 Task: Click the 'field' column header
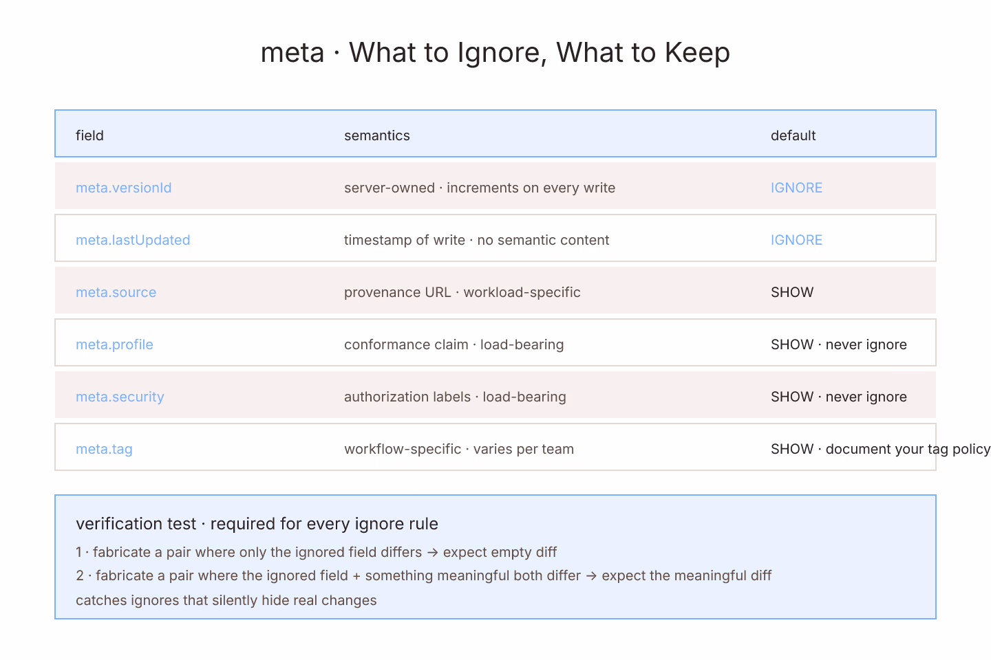pos(89,135)
